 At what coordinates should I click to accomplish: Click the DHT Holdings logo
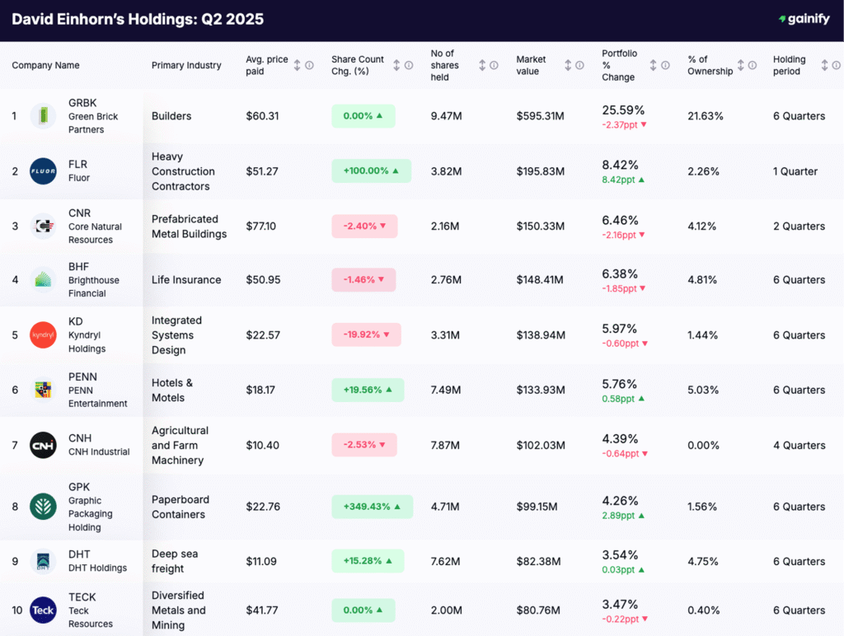tap(43, 561)
